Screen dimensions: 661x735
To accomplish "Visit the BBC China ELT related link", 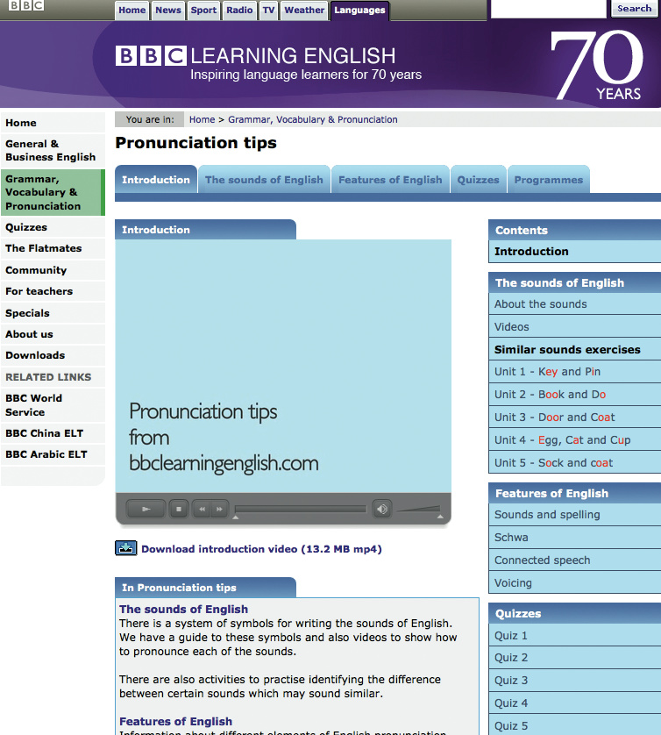I will click(x=53, y=433).
